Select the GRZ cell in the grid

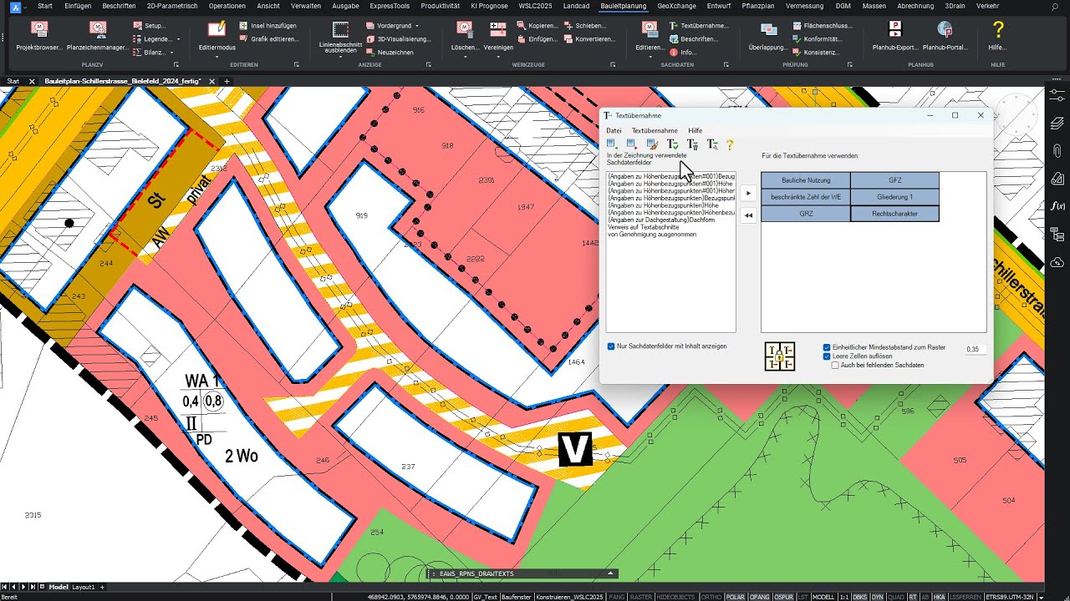[806, 214]
